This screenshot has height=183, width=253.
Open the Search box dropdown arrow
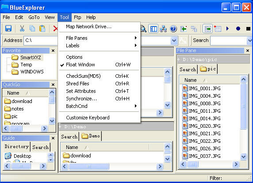249,41
